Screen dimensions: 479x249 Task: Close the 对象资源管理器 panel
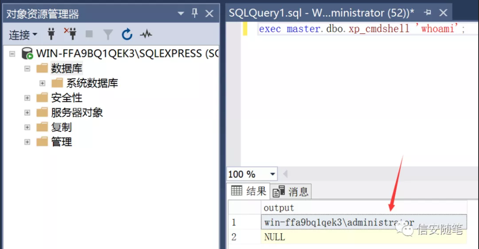pos(209,14)
